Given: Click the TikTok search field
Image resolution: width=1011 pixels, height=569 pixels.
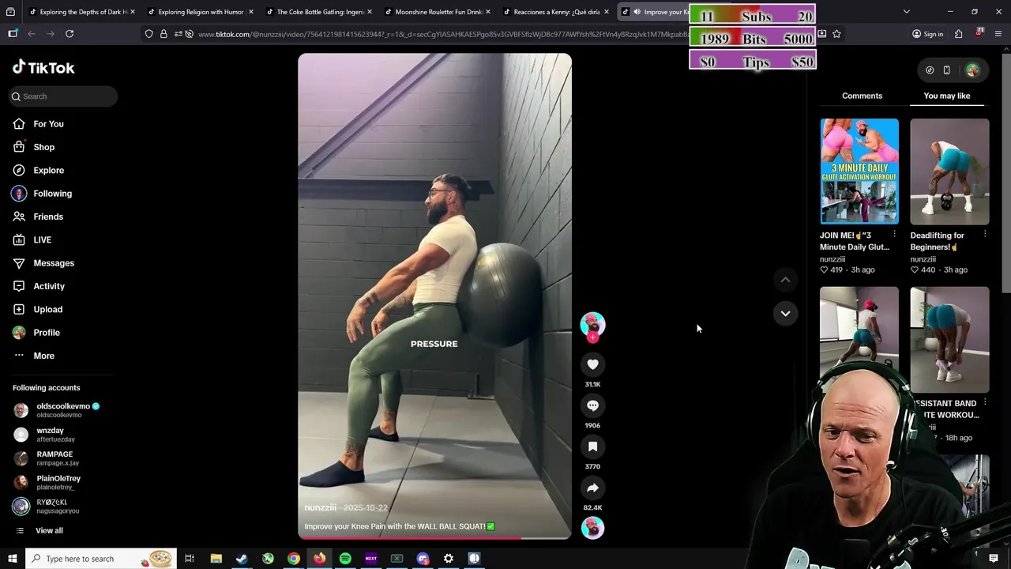Looking at the screenshot, I should (64, 96).
